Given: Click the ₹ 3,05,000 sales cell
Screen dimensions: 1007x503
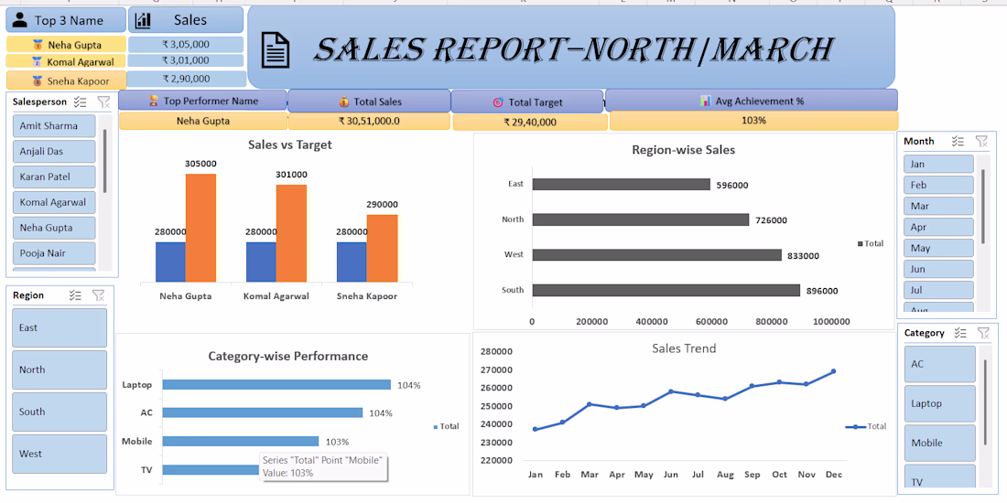Looking at the screenshot, I should point(186,44).
